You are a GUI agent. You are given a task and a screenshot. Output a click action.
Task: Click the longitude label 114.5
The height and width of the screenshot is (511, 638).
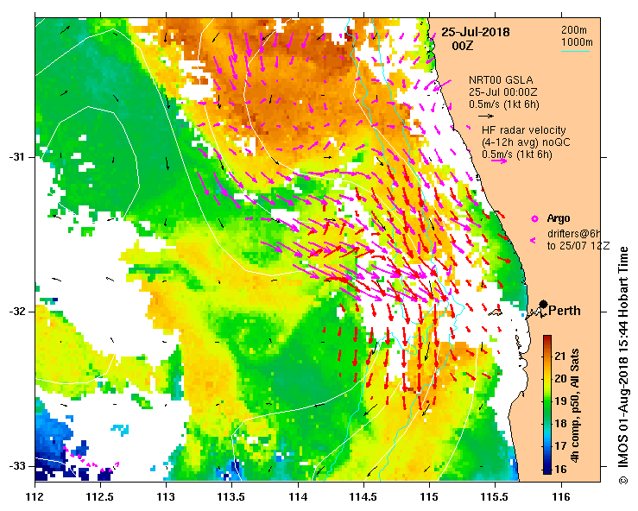click(363, 497)
